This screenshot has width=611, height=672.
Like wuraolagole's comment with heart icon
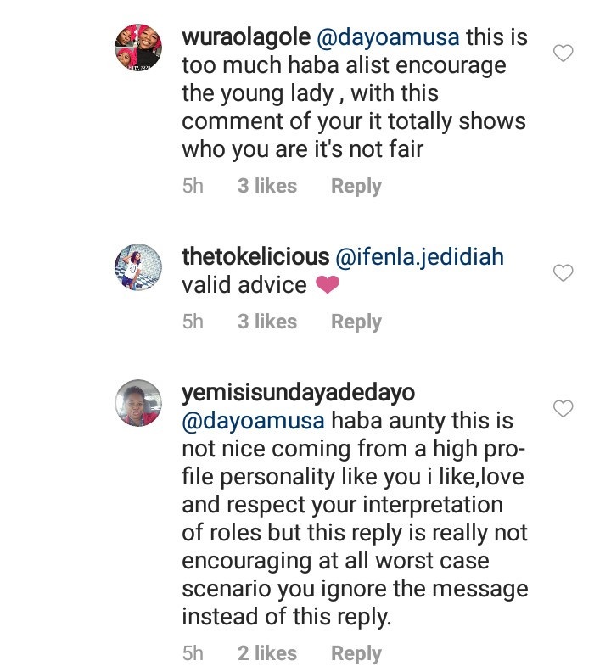(563, 53)
